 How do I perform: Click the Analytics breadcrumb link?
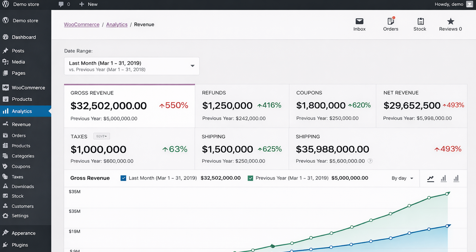(x=117, y=24)
